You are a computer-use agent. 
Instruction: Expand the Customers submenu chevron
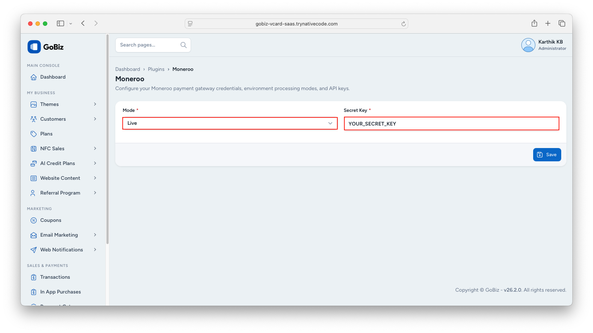tap(95, 119)
